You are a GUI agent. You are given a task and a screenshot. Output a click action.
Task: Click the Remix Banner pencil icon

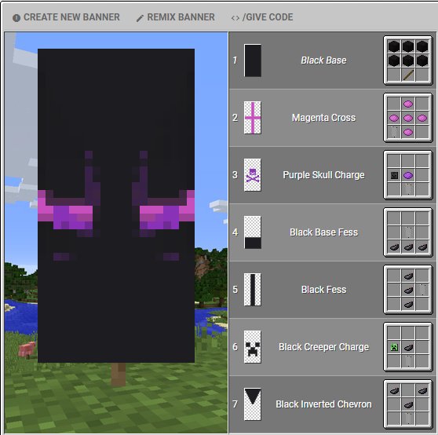tap(140, 18)
